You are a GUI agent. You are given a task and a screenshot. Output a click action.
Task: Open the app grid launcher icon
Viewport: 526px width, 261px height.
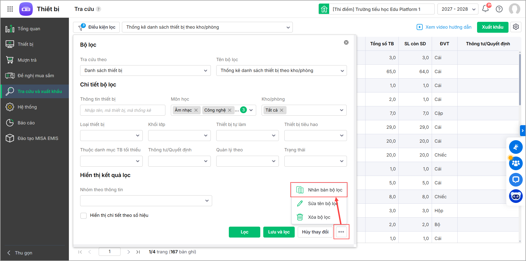tap(10, 9)
